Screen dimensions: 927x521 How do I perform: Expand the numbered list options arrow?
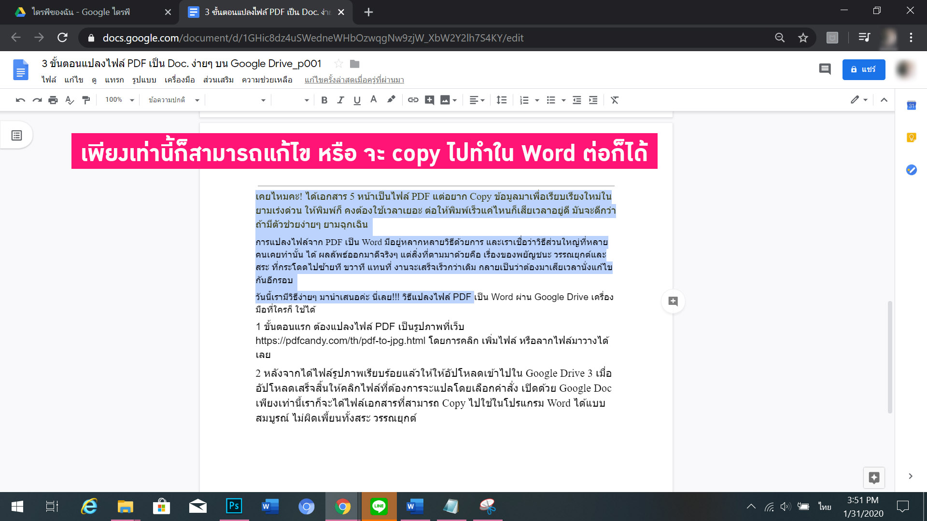click(x=537, y=100)
